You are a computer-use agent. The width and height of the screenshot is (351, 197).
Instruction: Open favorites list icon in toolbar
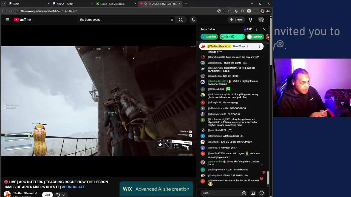pyautogui.click(x=242, y=11)
